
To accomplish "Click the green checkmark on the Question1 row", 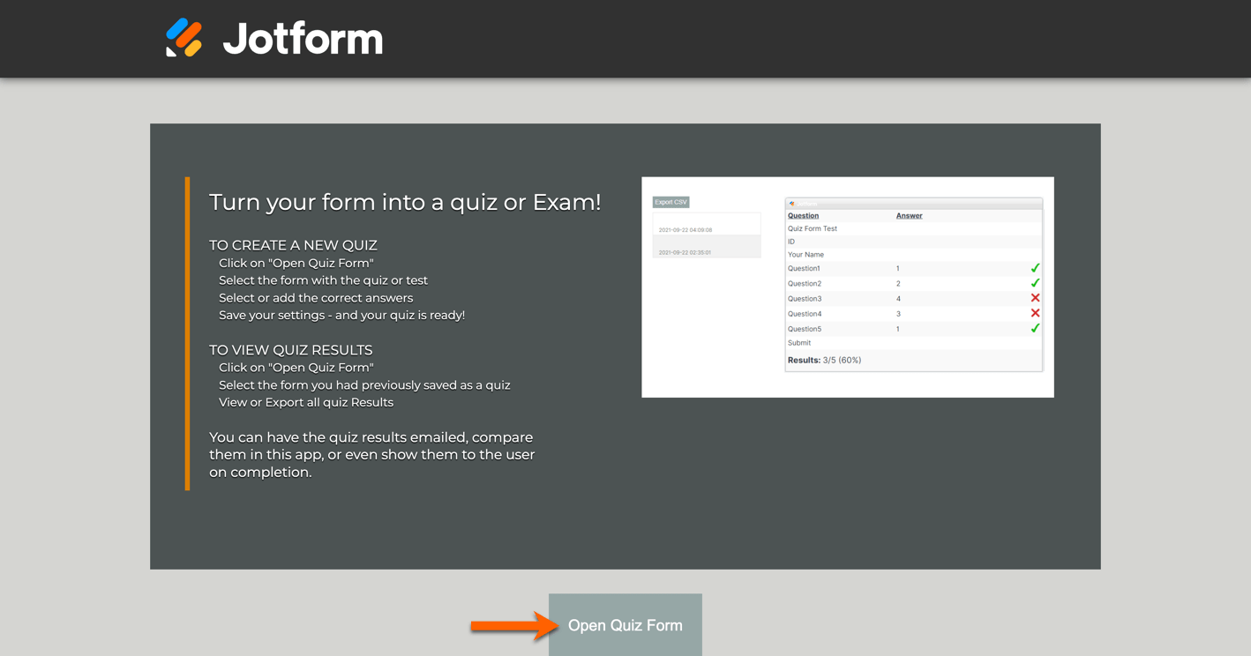I will pos(1035,268).
